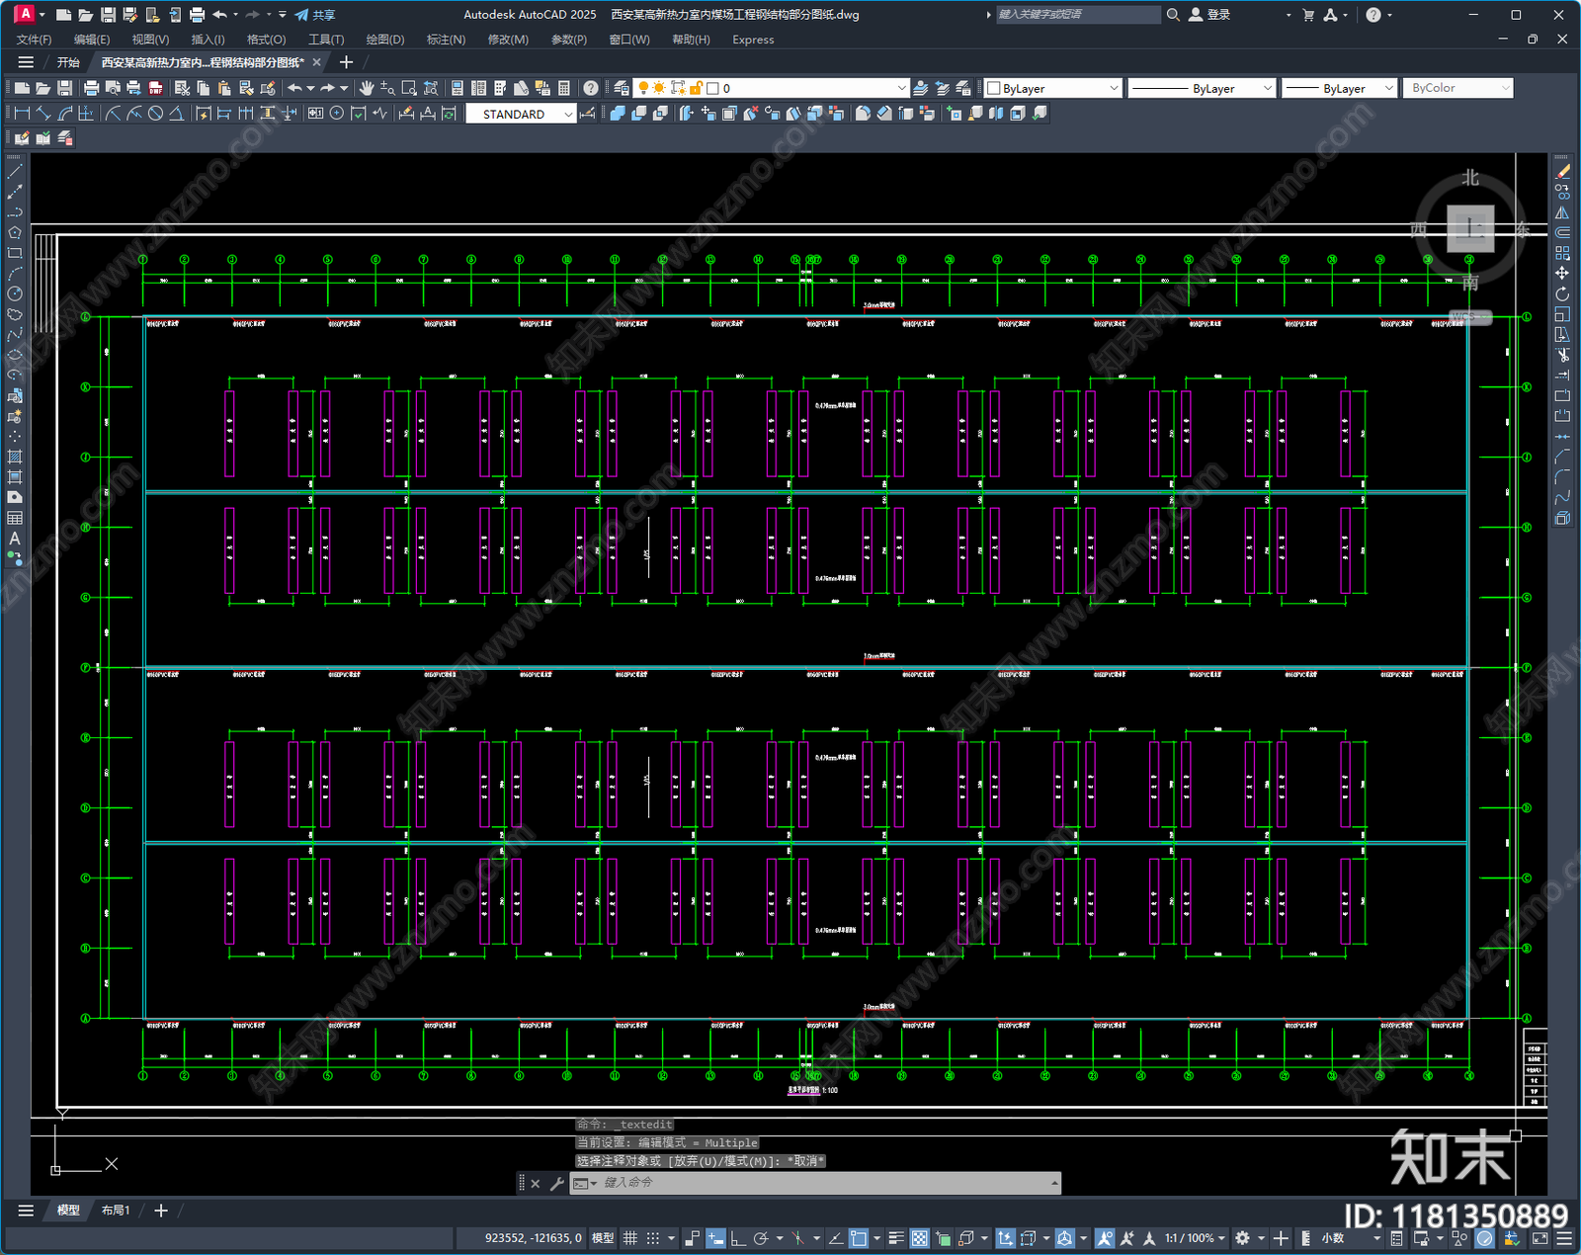1581x1255 pixels.
Task: Click the Autodesk App Store cart icon
Action: click(1308, 15)
